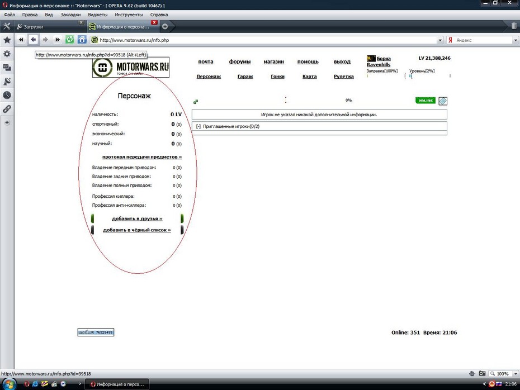Click the browser Back arrow button
Viewport: 520px width, 390px height.
click(34, 40)
